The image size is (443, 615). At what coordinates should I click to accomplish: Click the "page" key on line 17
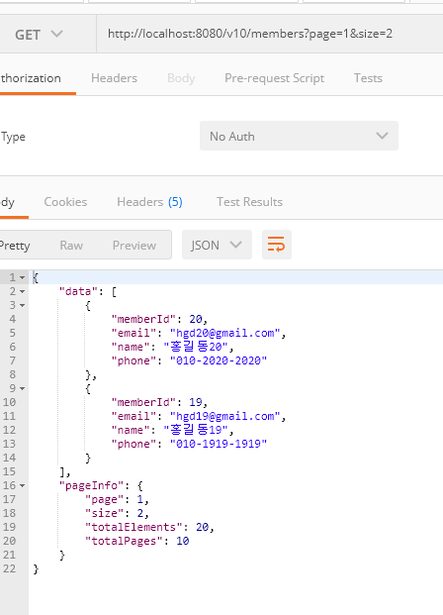point(104,499)
